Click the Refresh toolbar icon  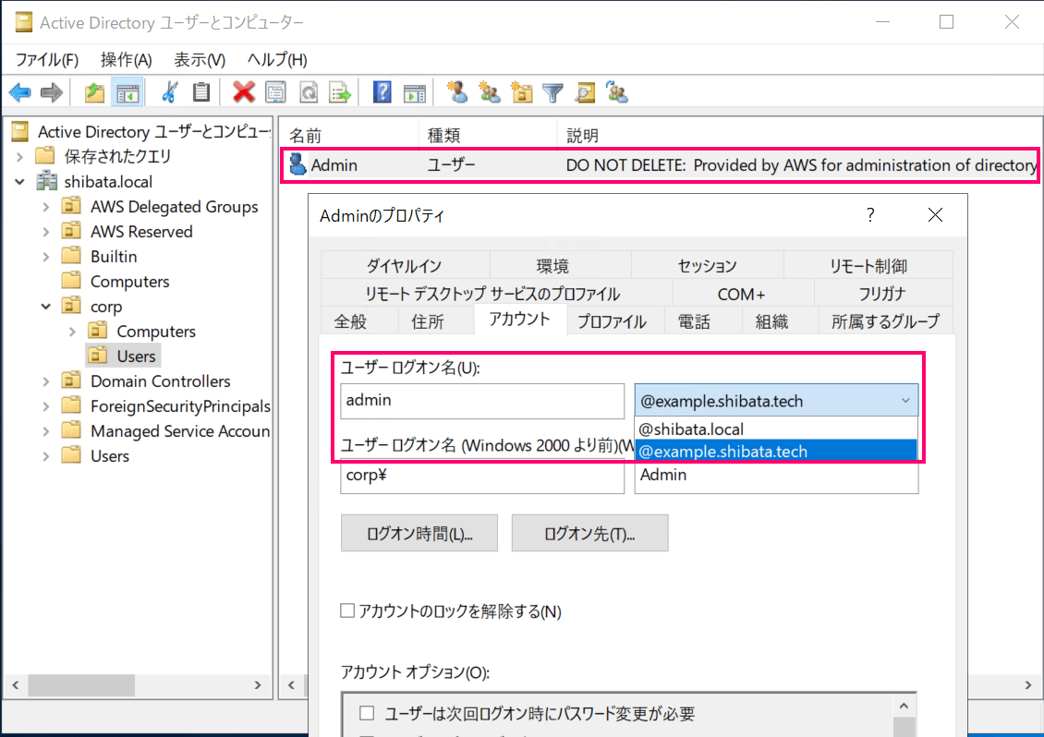[x=309, y=92]
